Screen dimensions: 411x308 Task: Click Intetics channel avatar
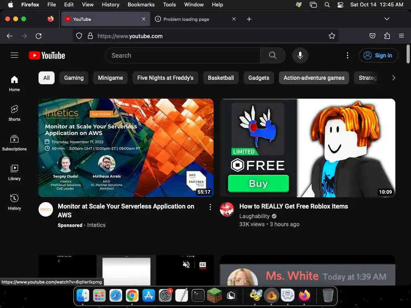click(46, 209)
